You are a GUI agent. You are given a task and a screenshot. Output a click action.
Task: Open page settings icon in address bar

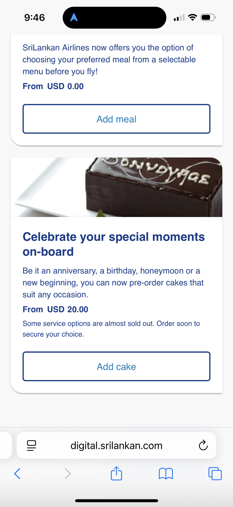32,445
